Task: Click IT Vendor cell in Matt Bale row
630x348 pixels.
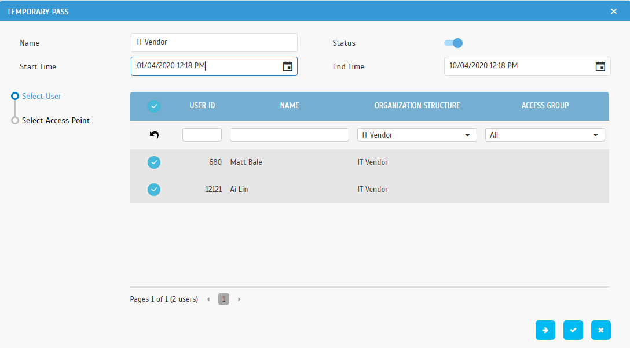Action: [x=372, y=162]
